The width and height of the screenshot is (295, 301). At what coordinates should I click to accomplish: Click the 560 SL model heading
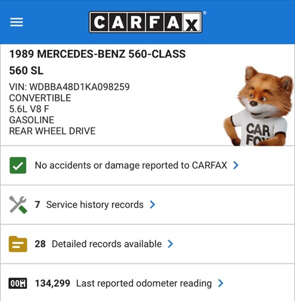[26, 70]
